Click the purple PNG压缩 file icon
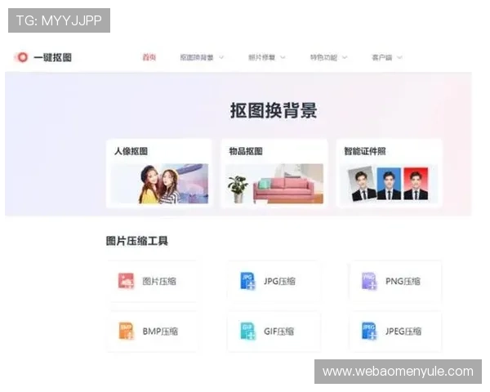This screenshot has width=490, height=392. (x=369, y=281)
